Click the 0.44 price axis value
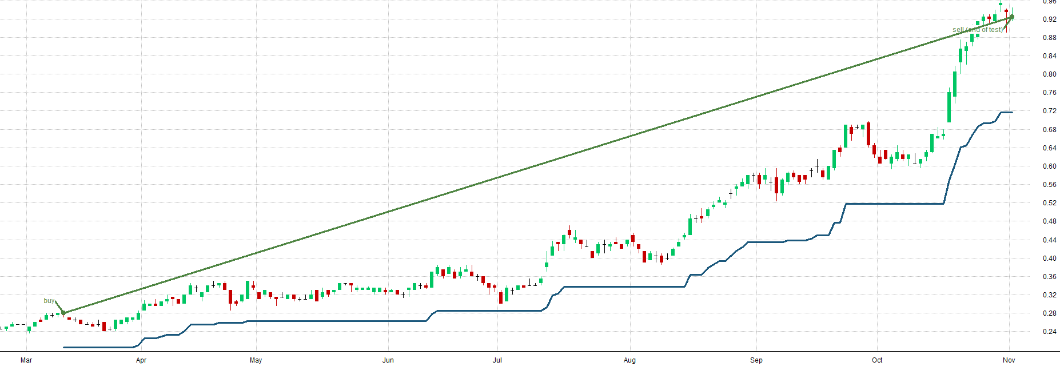The width and height of the screenshot is (1060, 366). click(1050, 240)
